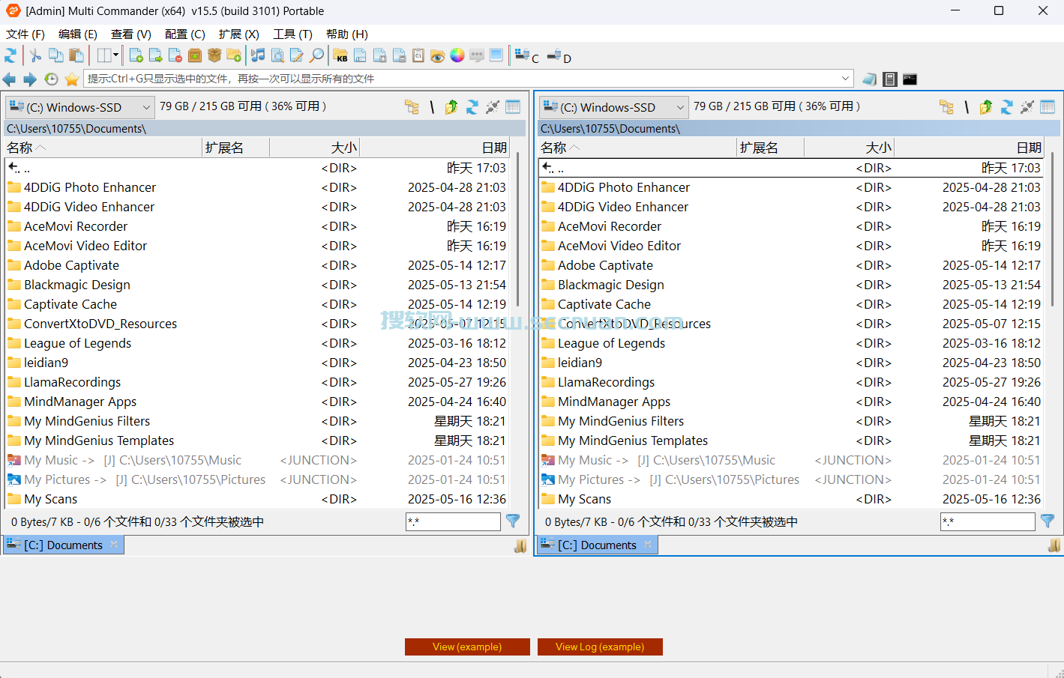The image size is (1064, 678).
Task: Select My Scans folder in left panel
Action: point(257,499)
